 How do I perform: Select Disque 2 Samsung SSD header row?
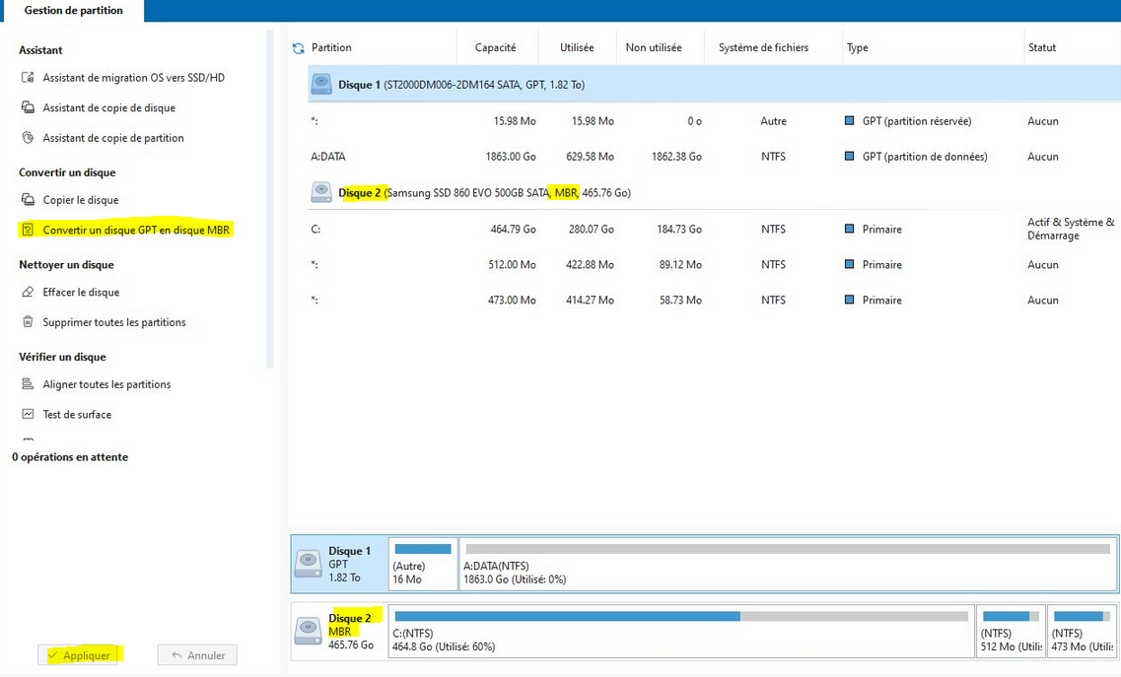[714, 192]
